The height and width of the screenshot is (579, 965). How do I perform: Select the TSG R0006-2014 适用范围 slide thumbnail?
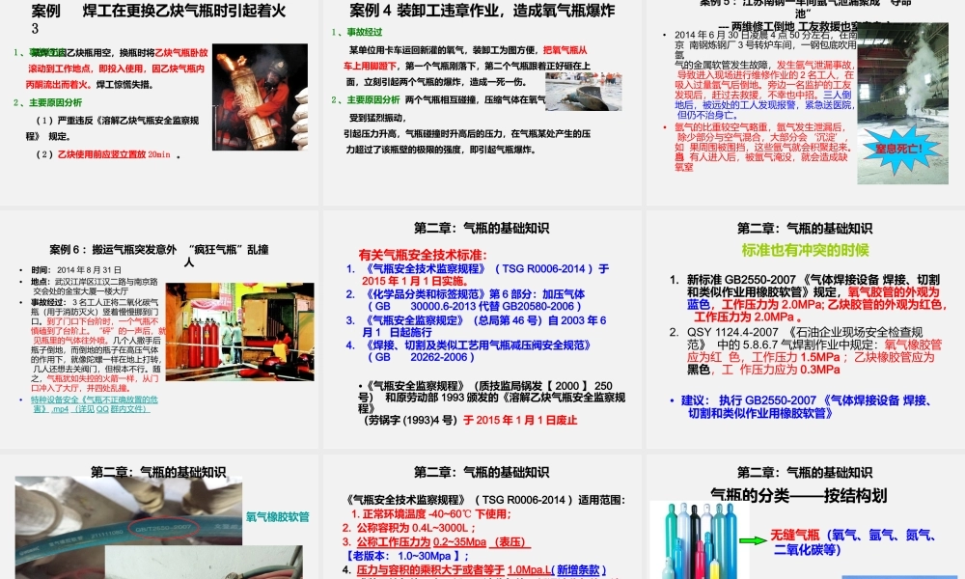click(482, 517)
